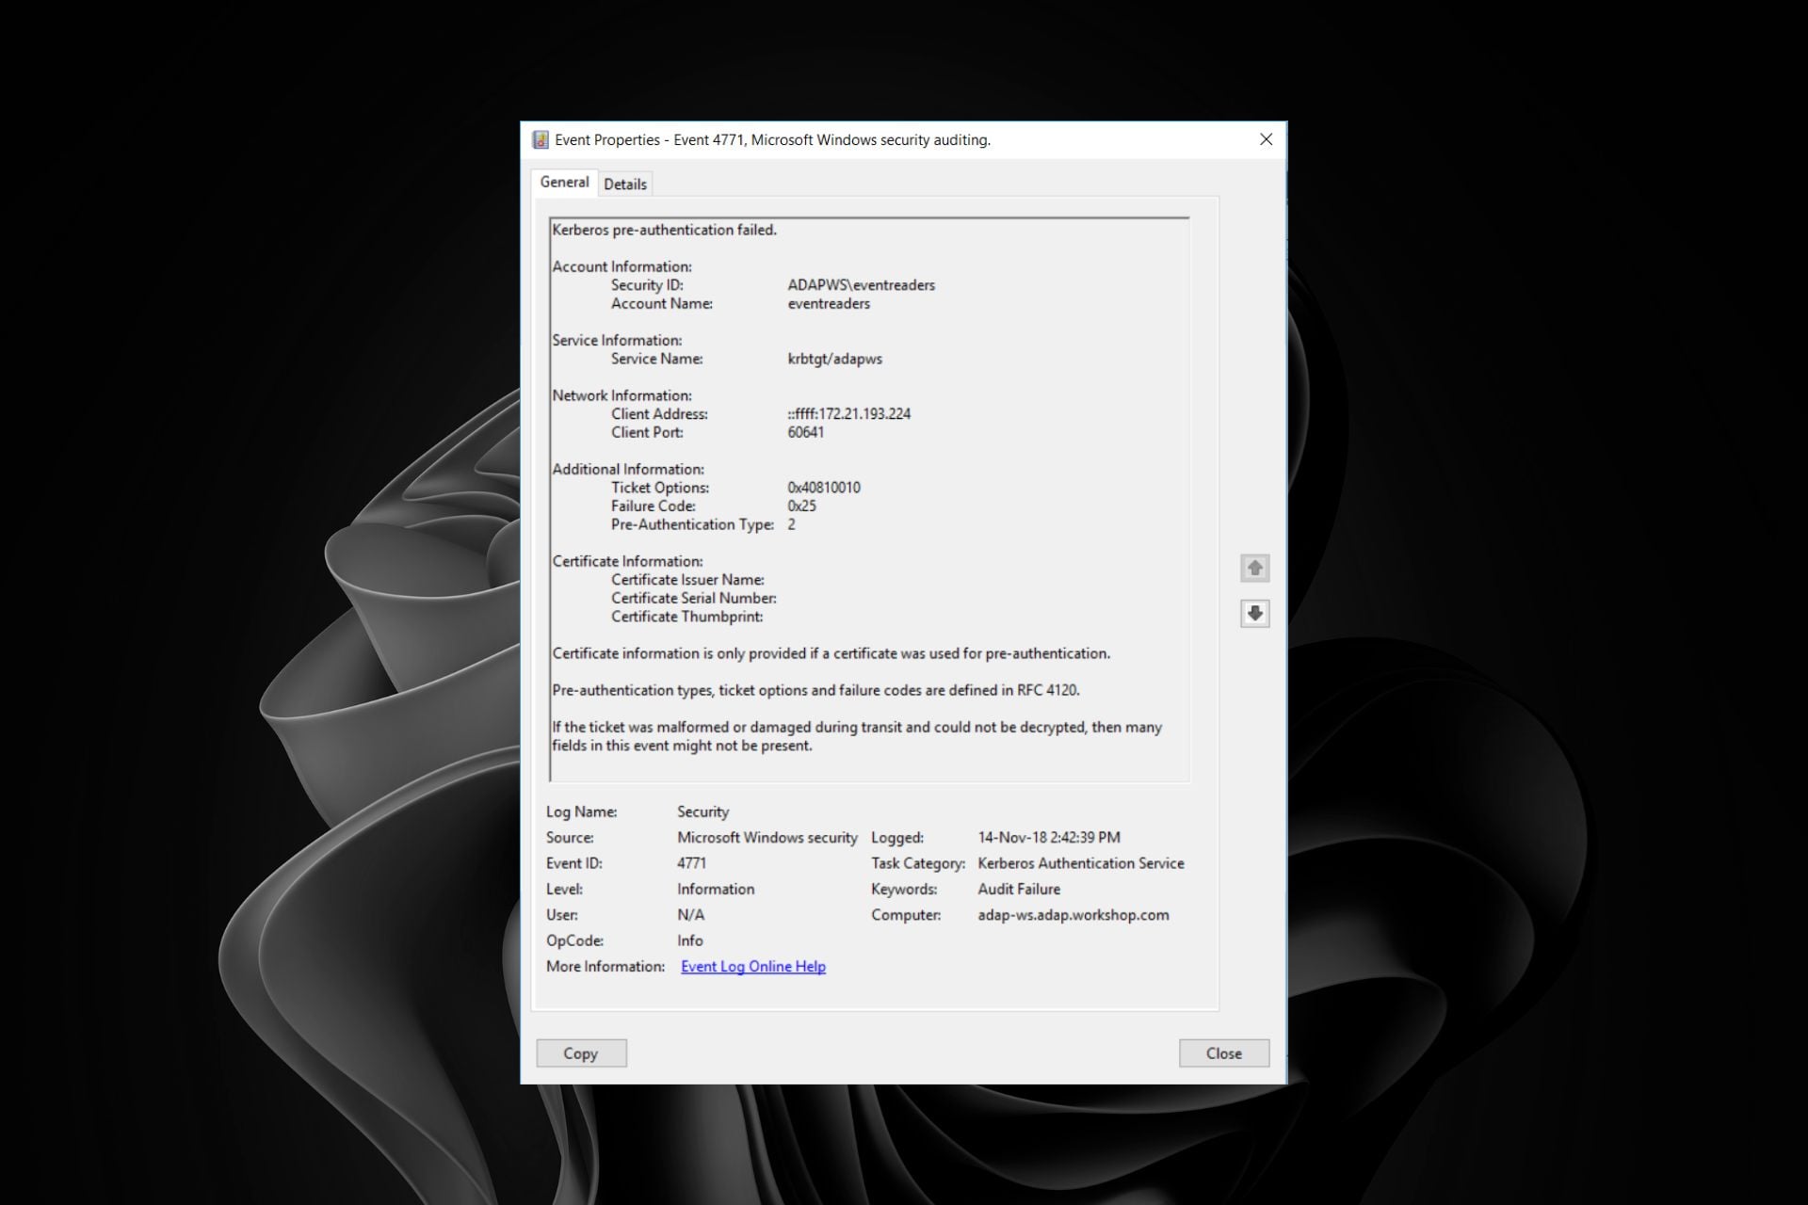Click the Log Name field showing Security
The image size is (1808, 1205).
pos(702,811)
